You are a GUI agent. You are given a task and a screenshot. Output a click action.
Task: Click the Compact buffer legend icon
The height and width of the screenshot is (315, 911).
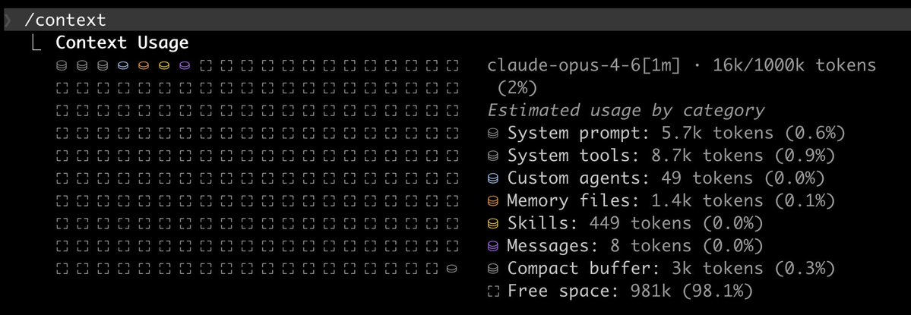click(494, 269)
